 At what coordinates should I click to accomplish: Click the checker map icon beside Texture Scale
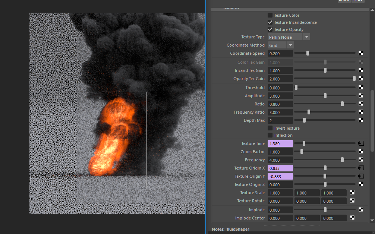click(x=352, y=192)
